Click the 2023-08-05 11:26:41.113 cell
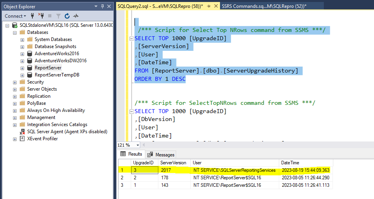374x199 pixels. click(x=306, y=185)
